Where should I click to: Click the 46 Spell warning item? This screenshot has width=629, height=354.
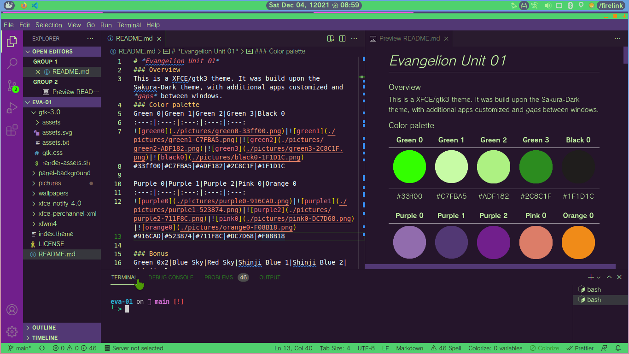(x=446, y=348)
